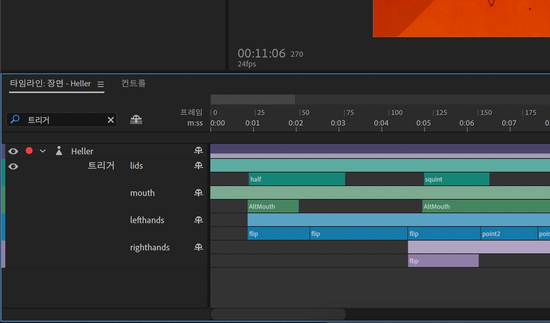Select the second AltMouth trigger clip
550x323 pixels.
(486, 206)
